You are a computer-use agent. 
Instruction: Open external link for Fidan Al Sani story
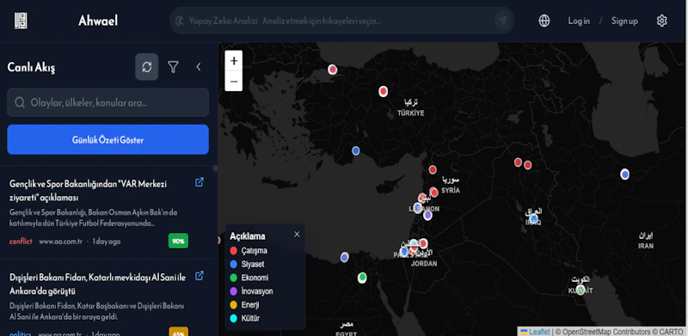pyautogui.click(x=200, y=276)
